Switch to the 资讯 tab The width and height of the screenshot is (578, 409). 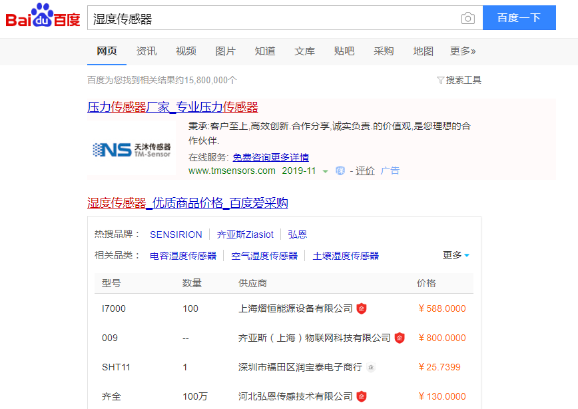(x=146, y=51)
